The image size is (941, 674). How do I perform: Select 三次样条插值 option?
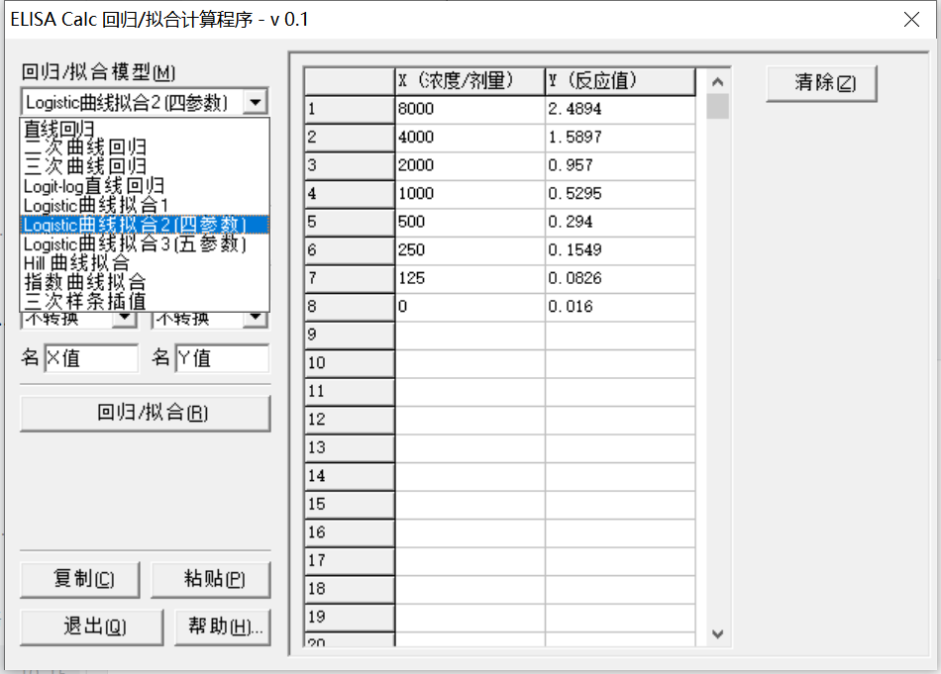[145, 301]
